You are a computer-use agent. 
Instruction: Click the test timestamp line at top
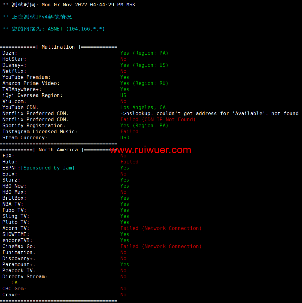coord(69,5)
